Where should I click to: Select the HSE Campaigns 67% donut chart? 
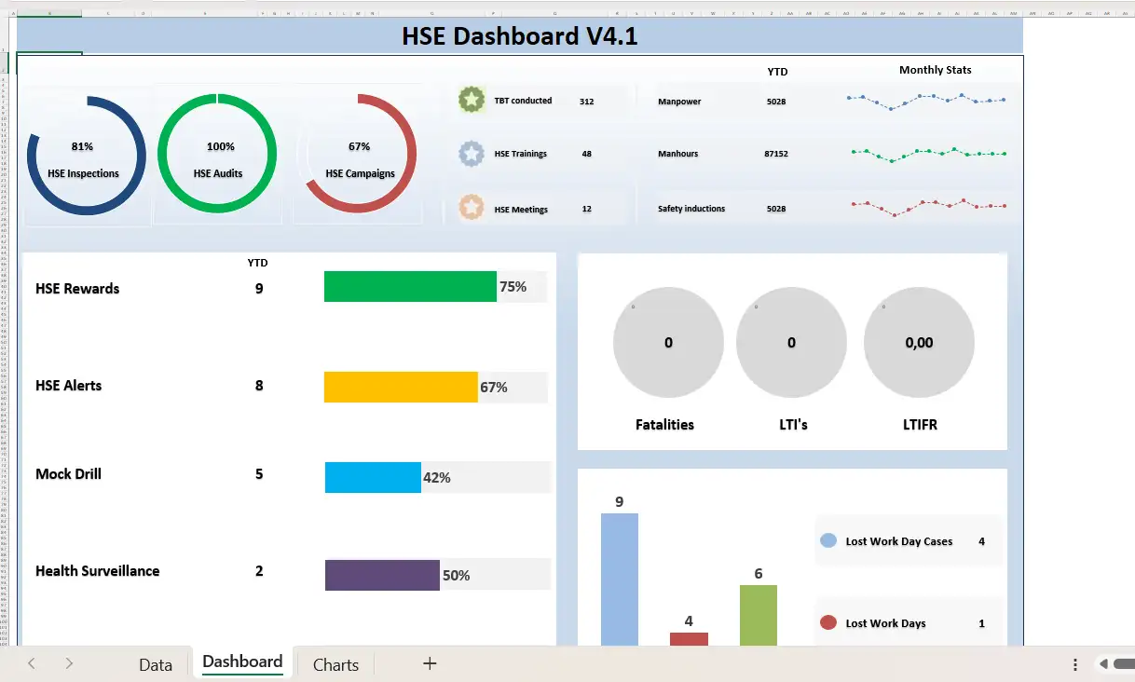[x=359, y=154]
